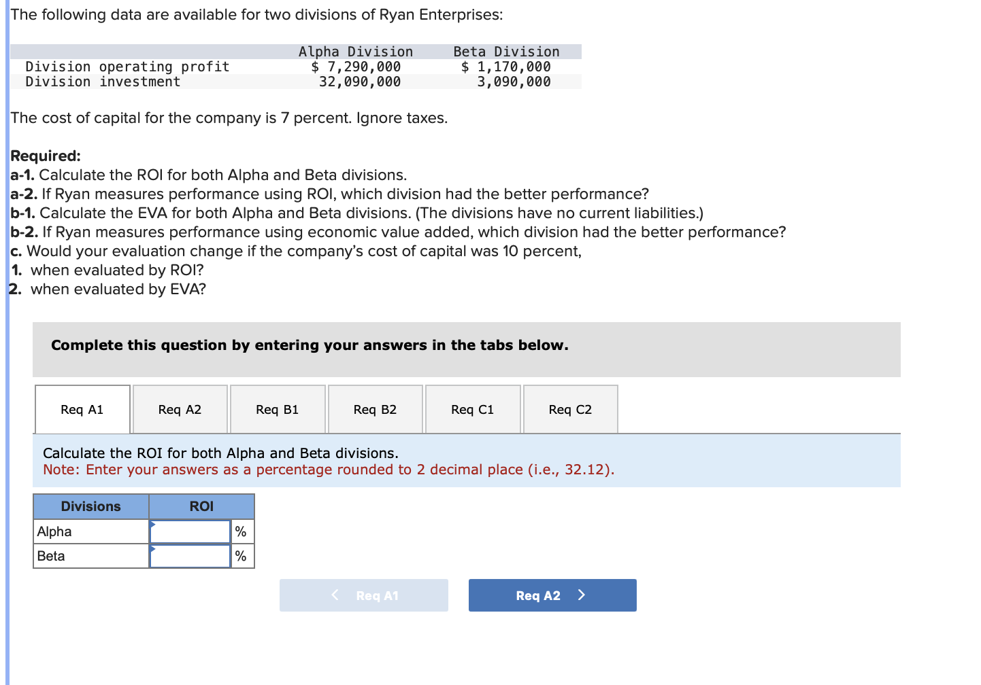
Task: Click the back chevron on the Req A1 button
Action: click(335, 595)
